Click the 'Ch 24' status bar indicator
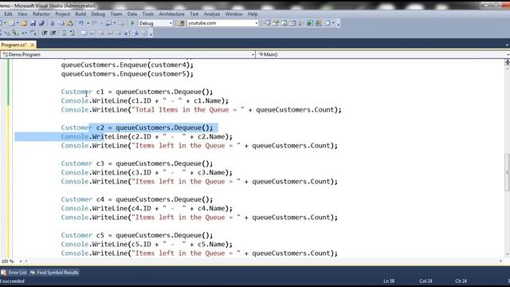This screenshot has height=287, width=510. click(461, 281)
